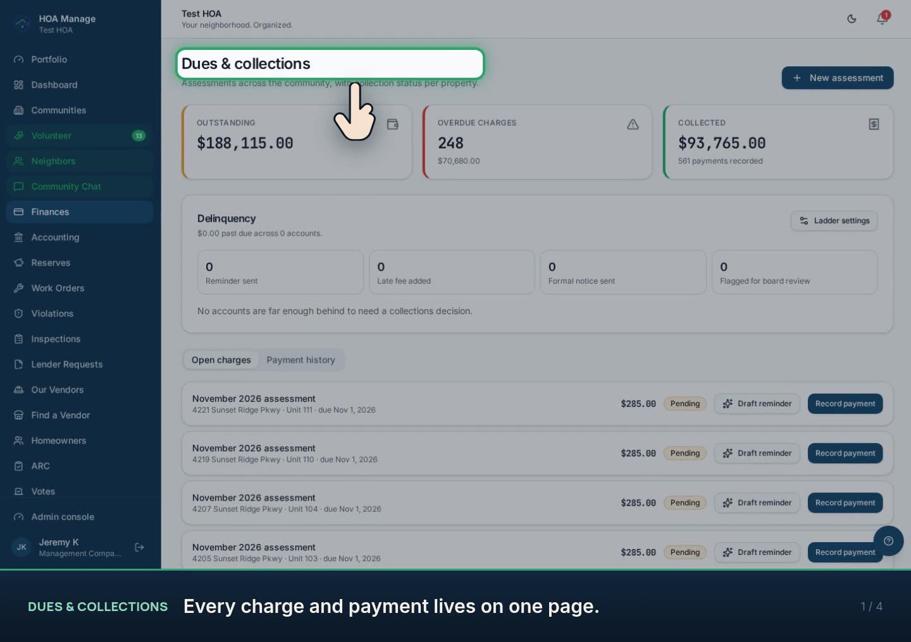
Task: Record payment for Unit 103 charge
Action: 845,552
